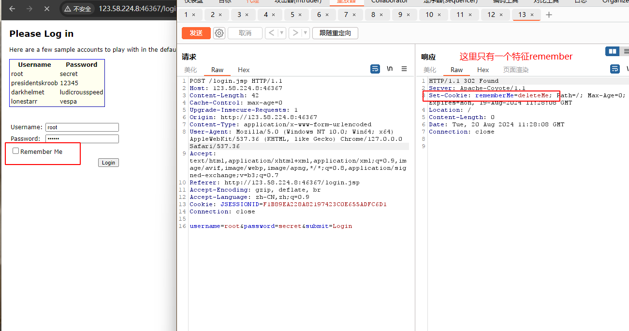Select side-by-side layout toggle
The width and height of the screenshot is (629, 331).
pyautogui.click(x=613, y=51)
